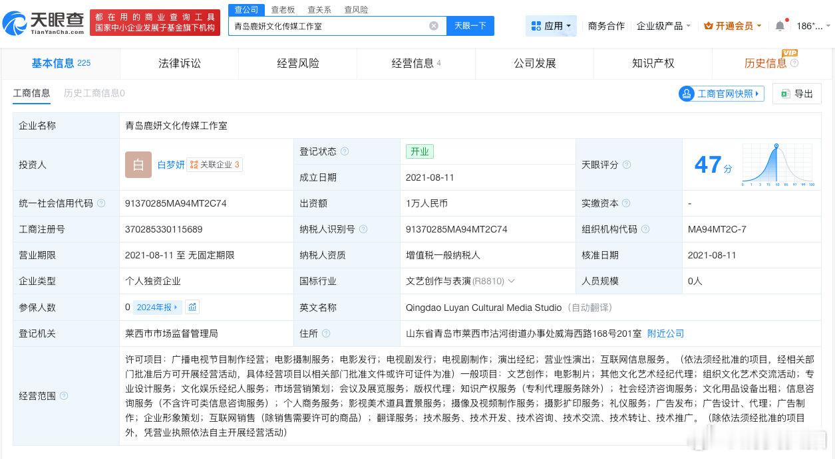835x459 pixels.
Task: Expand the 开通会员 dropdown arrow
Action: pos(759,26)
